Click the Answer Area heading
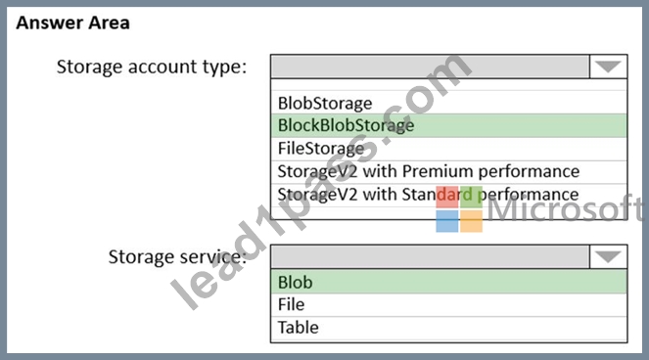Viewport: 649px width, 360px height. (72, 22)
